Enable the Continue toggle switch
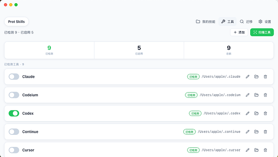 click(14, 132)
